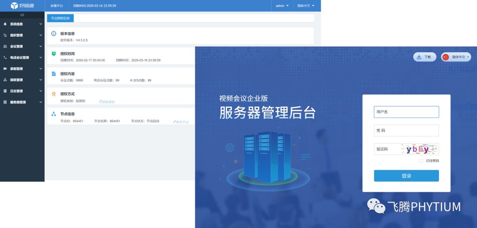Tick the 记住密码 checkbox
The width and height of the screenshot is (477, 228).
tap(421, 161)
